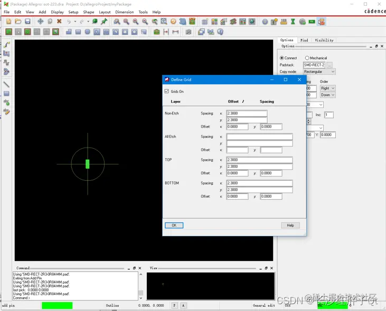Open the Order Right dropdown
Image resolution: width=386 pixels, height=311 pixels.
click(x=328, y=88)
